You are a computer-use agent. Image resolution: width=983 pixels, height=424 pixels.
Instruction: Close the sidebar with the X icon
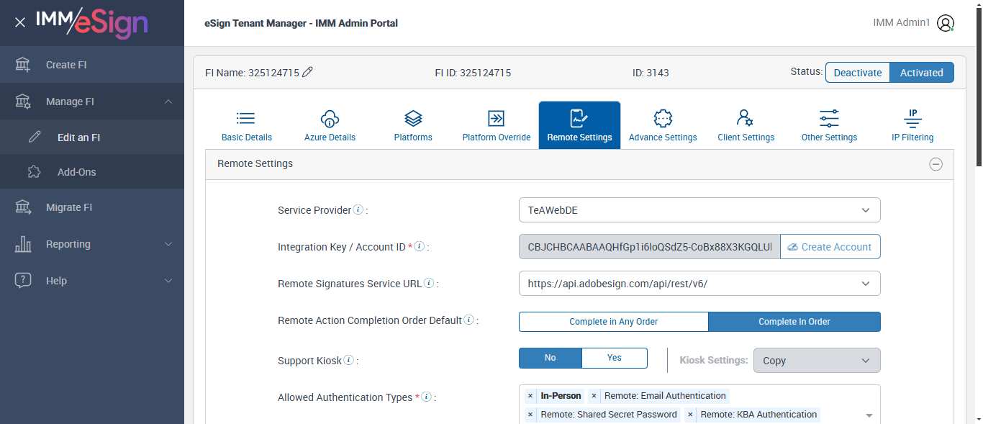point(20,22)
